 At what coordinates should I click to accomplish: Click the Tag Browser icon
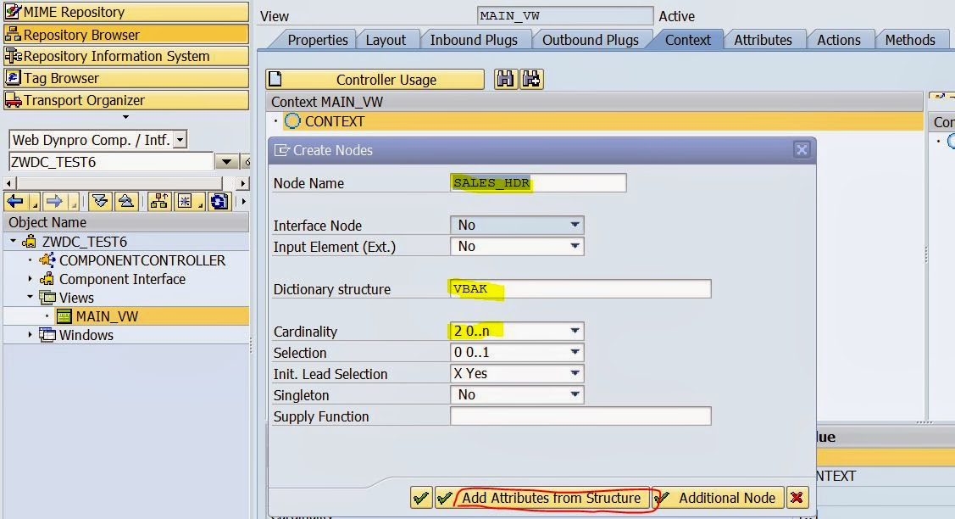[x=13, y=78]
